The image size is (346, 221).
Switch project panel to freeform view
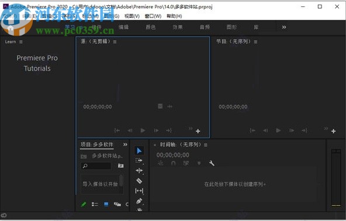pyautogui.click(x=117, y=204)
